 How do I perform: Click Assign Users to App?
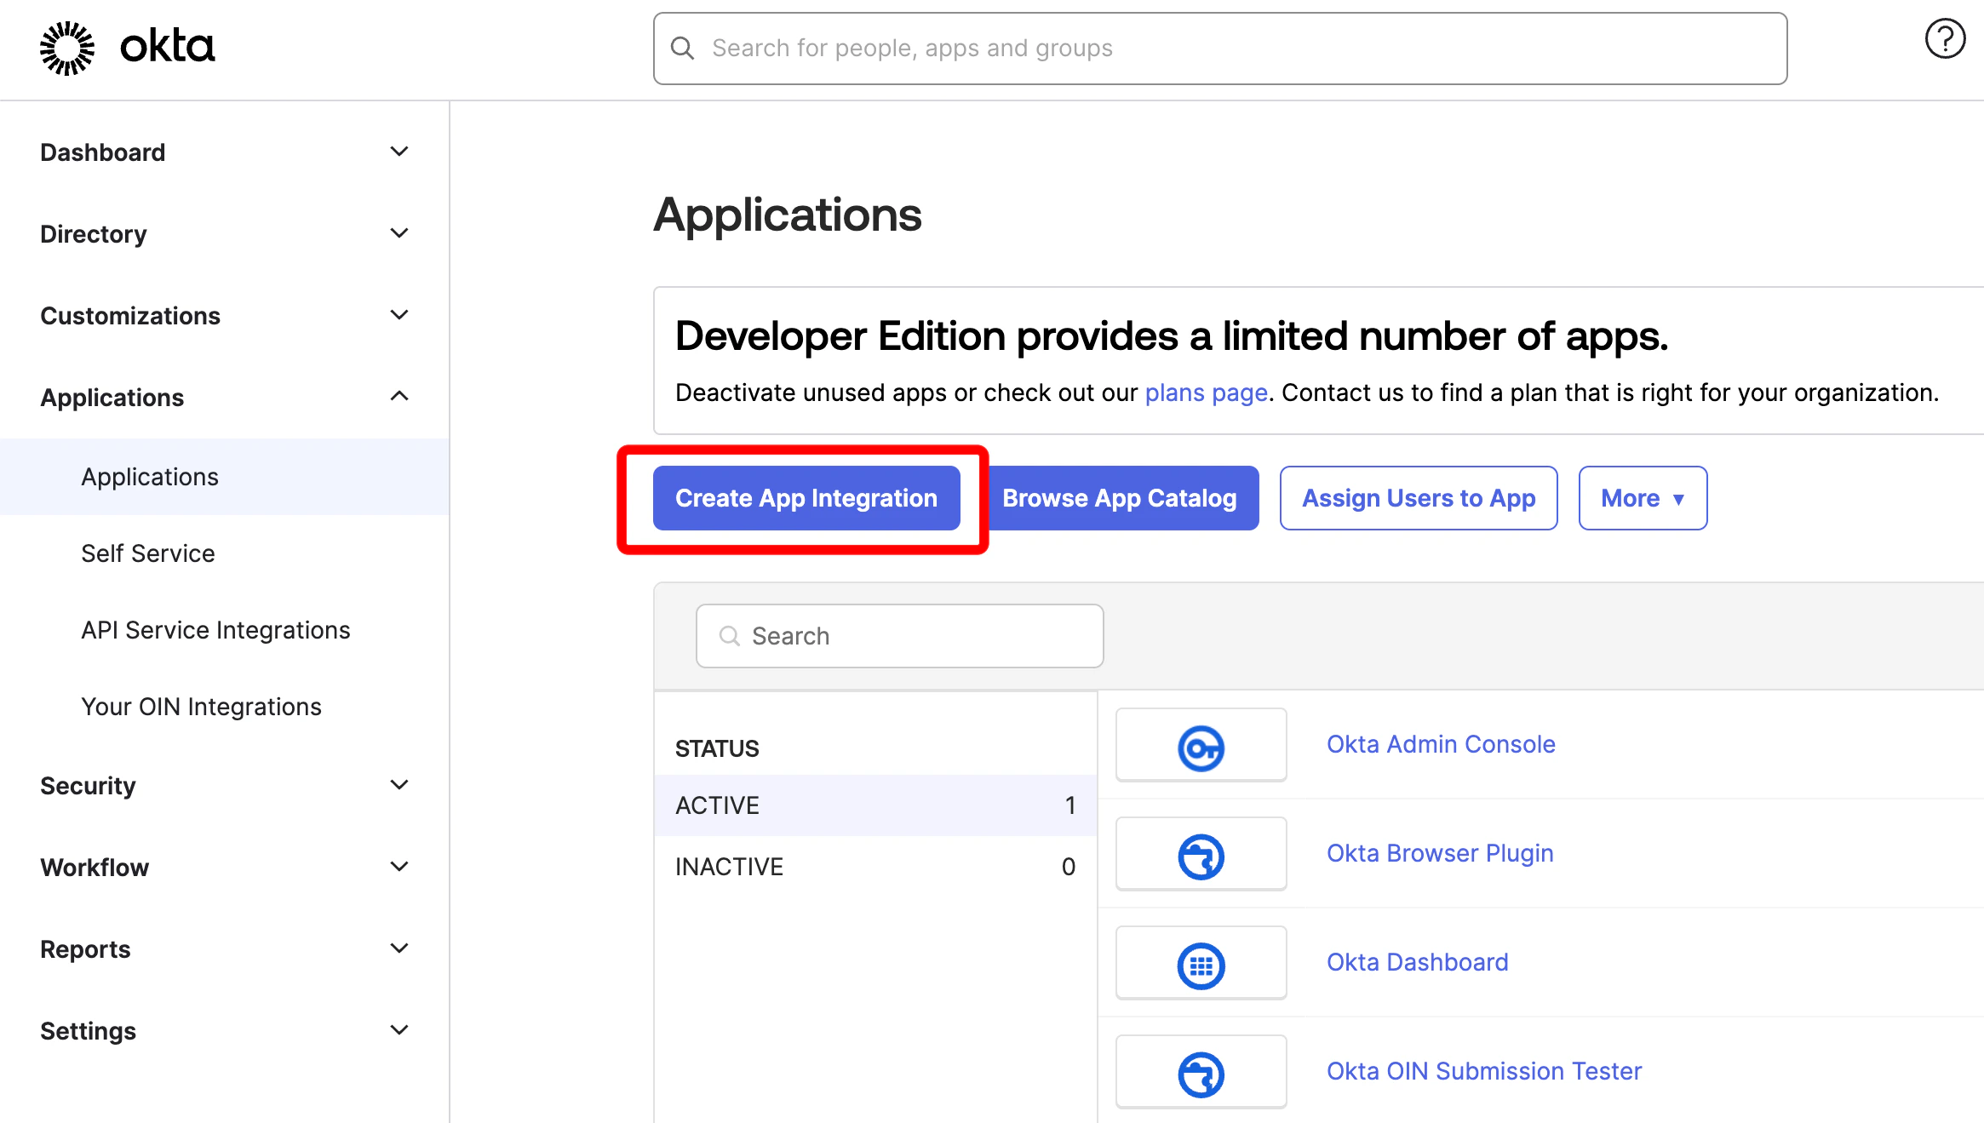click(1418, 498)
